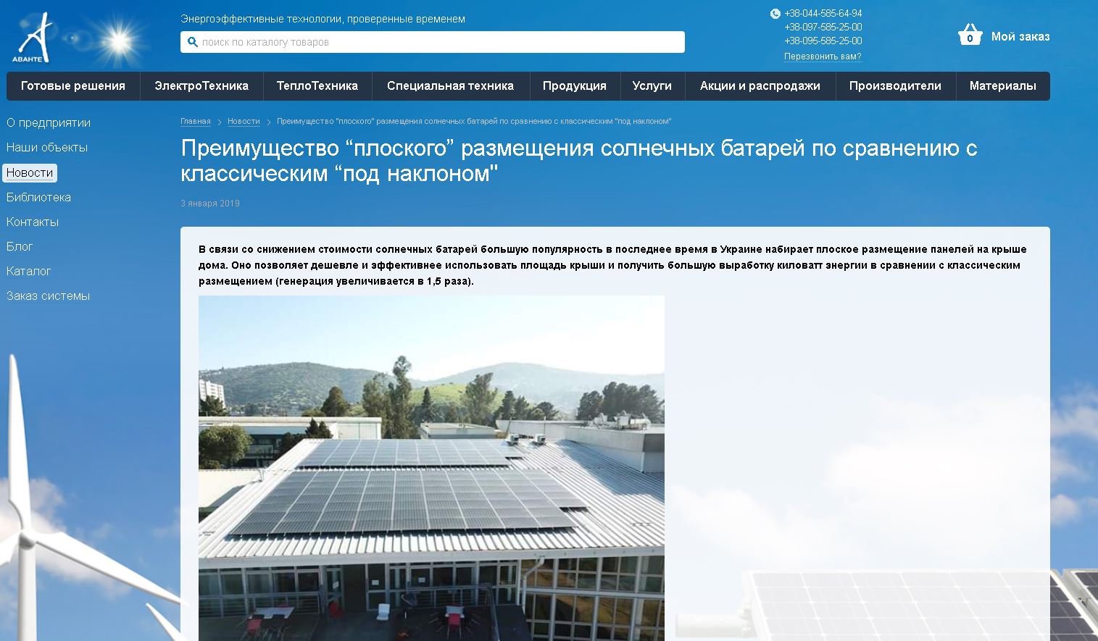Open the 'Мой заказ' cart link
Viewport: 1098px width, 641px height.
tap(1020, 36)
